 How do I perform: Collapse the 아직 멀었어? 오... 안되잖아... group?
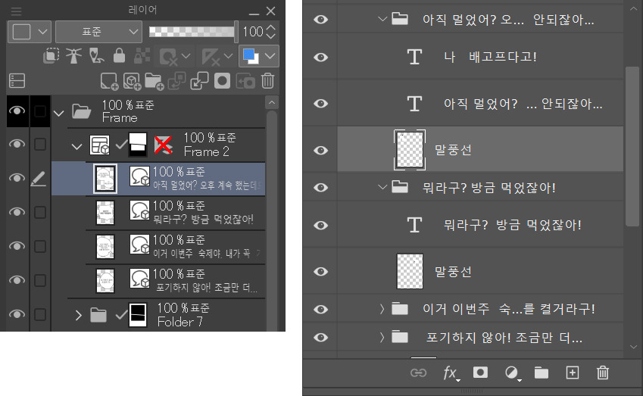click(382, 19)
